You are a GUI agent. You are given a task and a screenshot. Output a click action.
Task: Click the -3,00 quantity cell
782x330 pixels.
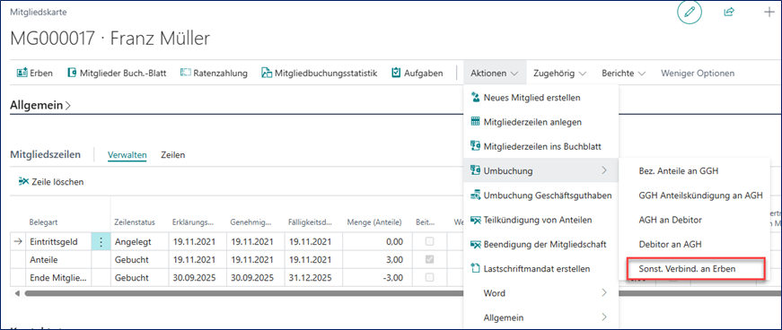point(376,278)
